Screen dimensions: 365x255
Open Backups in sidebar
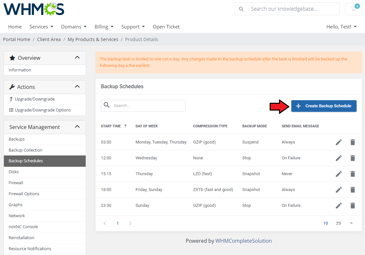(x=45, y=139)
